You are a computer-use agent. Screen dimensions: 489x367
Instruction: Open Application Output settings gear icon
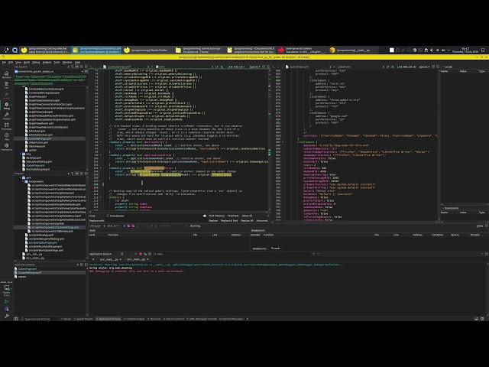pyautogui.click(x=150, y=254)
